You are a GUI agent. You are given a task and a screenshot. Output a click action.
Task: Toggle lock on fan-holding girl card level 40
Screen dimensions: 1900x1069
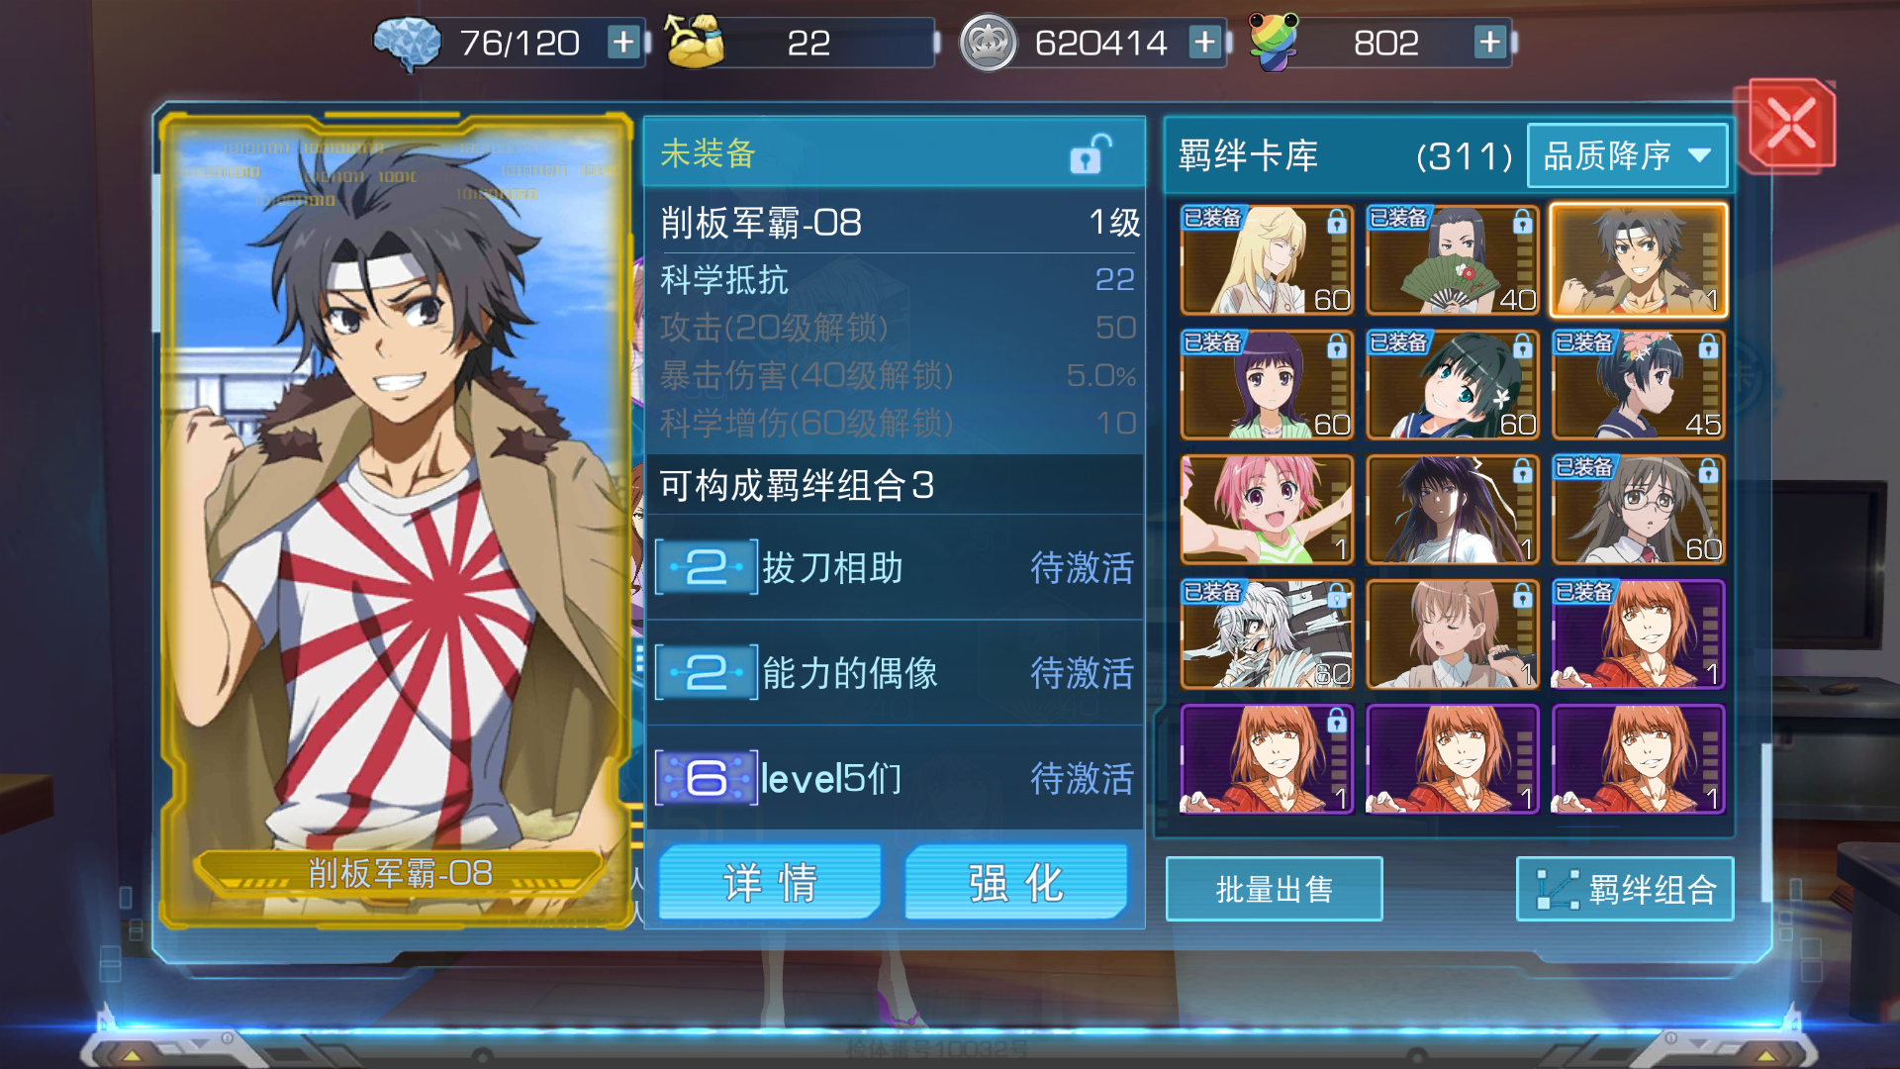click(x=1523, y=223)
